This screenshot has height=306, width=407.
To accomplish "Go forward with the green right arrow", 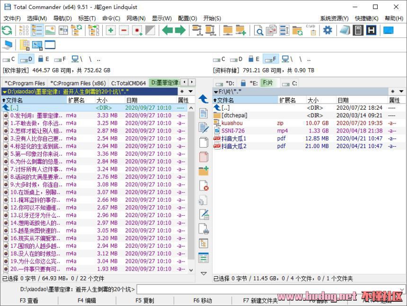I will click(180, 30).
